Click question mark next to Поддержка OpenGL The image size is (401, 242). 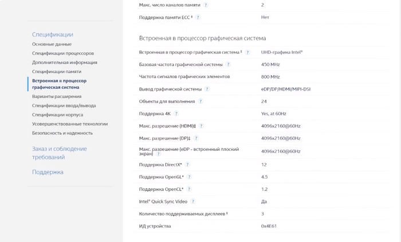click(x=189, y=177)
